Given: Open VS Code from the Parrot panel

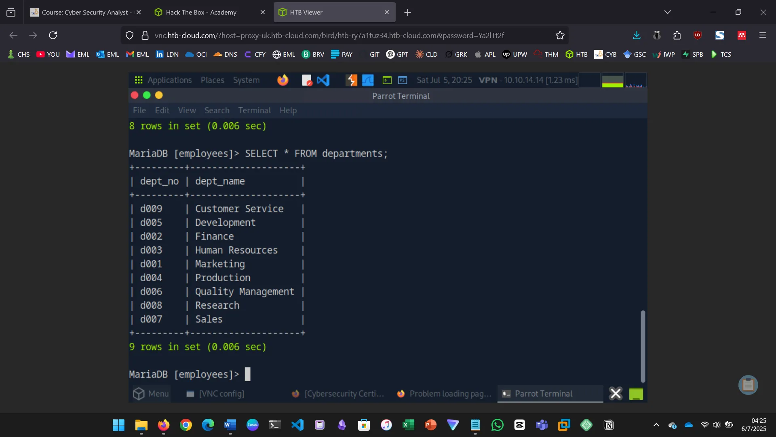Looking at the screenshot, I should coord(323,80).
